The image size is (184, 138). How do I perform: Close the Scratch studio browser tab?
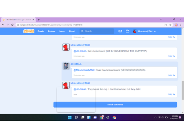point(33,20)
